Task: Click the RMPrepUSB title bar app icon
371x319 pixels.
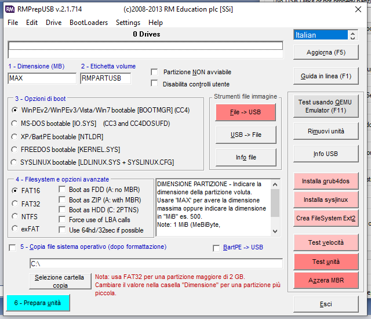Action: click(x=10, y=9)
